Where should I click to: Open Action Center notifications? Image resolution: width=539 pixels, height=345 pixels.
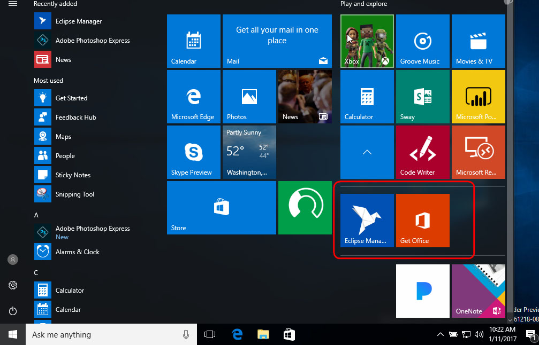point(530,334)
